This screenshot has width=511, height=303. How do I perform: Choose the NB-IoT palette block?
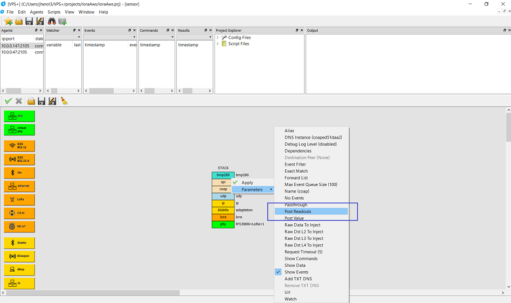coord(19,226)
